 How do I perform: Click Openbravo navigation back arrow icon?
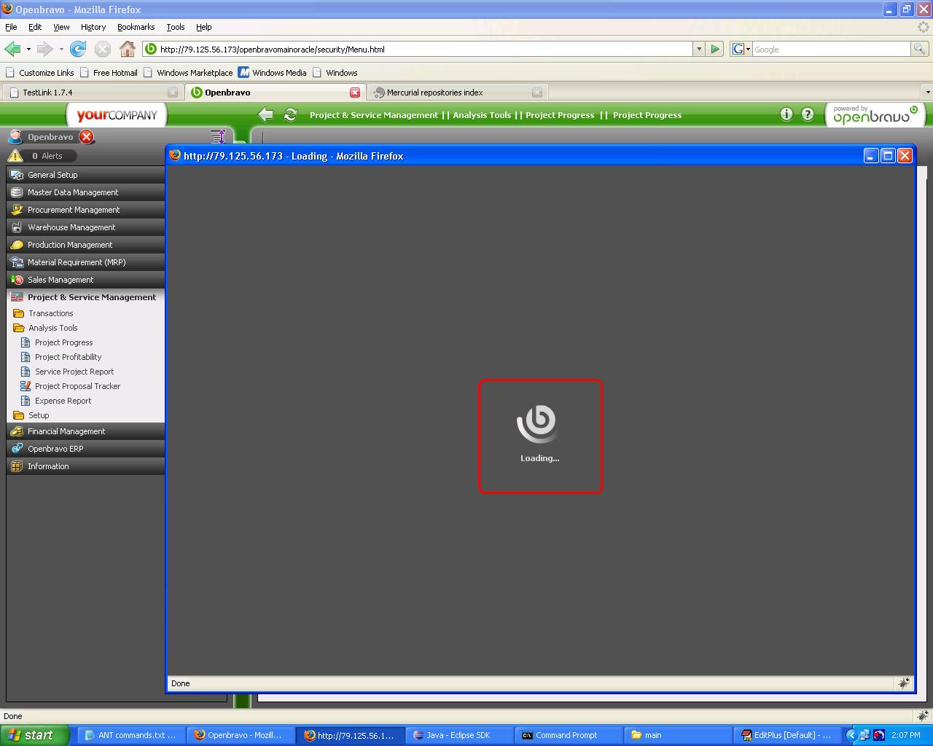(x=266, y=114)
